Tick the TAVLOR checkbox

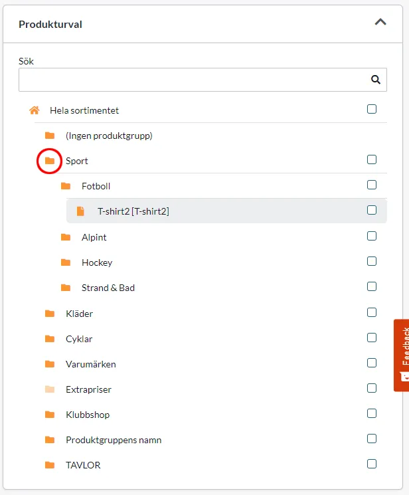click(x=372, y=464)
